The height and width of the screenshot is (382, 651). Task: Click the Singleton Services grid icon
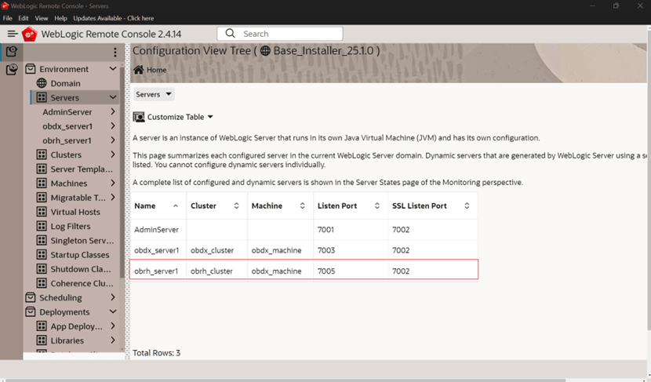(x=42, y=240)
